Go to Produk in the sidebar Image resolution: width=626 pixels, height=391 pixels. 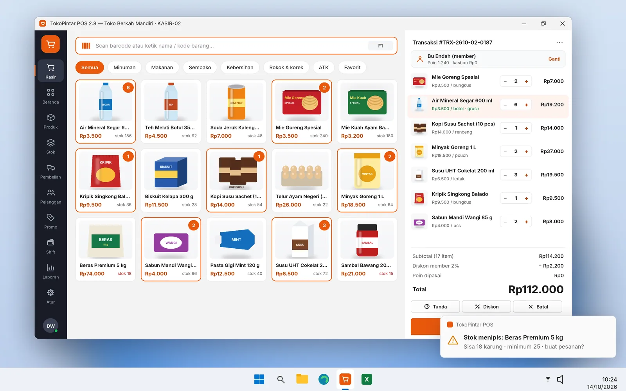tap(50, 121)
